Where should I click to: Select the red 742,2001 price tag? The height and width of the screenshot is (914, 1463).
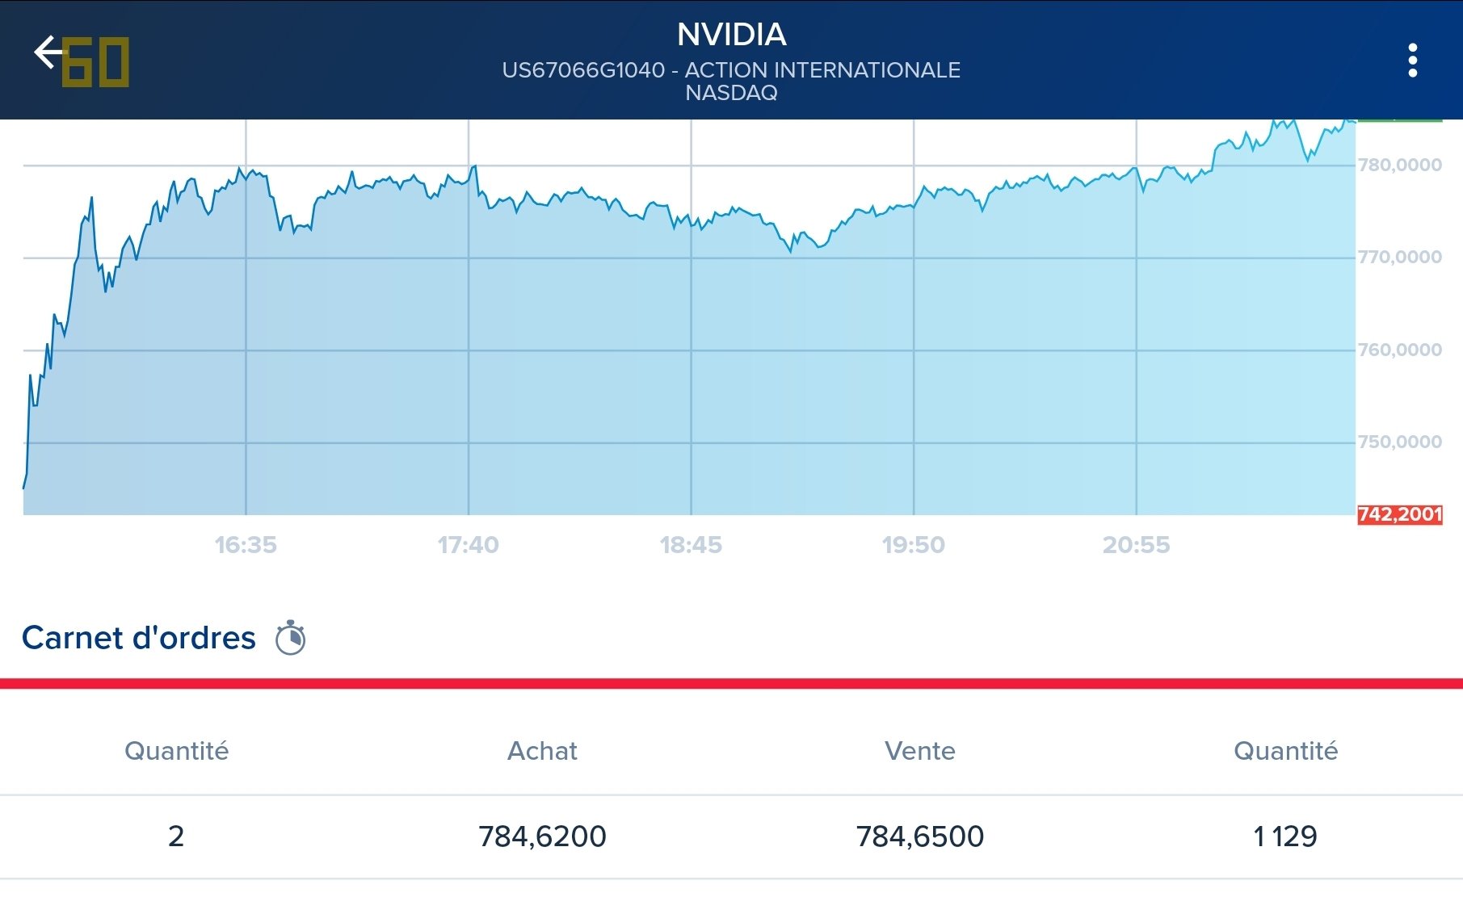[x=1399, y=514]
